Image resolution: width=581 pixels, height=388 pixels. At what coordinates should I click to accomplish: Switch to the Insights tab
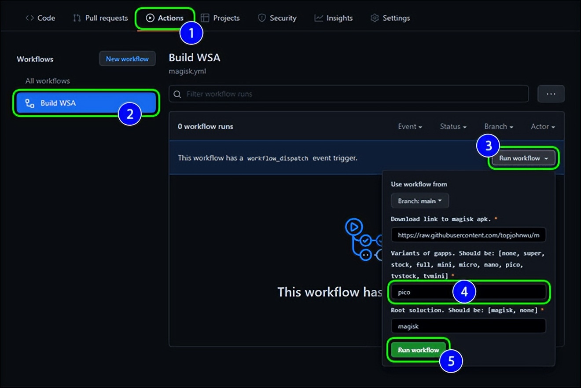(x=339, y=18)
